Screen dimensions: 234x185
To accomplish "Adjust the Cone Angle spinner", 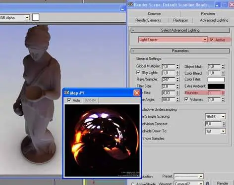I will (x=177, y=99).
